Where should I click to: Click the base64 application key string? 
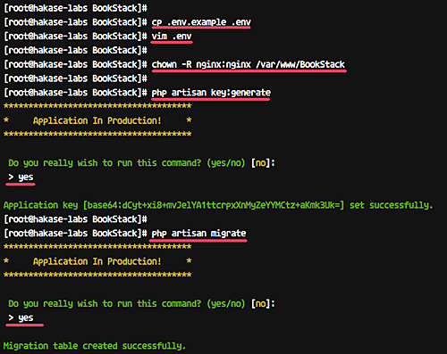coord(214,205)
